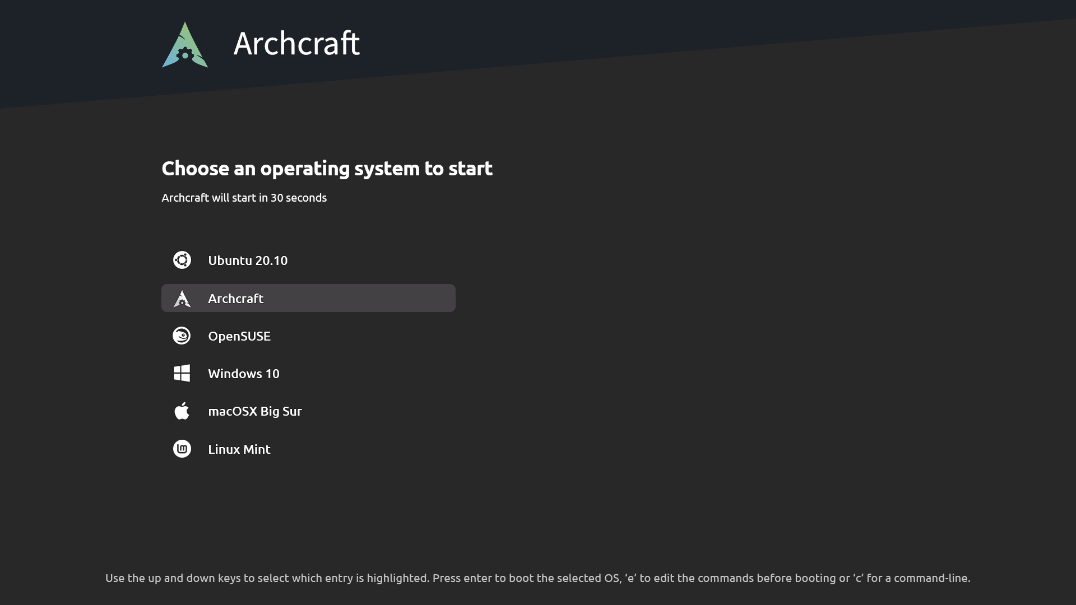Click the large Archcraft logo in header
The width and height of the screenshot is (1076, 605).
pos(185,45)
